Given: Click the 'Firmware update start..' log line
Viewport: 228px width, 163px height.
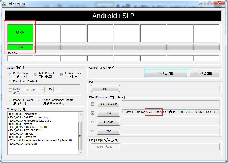Looking at the screenshot, I should [30, 121].
